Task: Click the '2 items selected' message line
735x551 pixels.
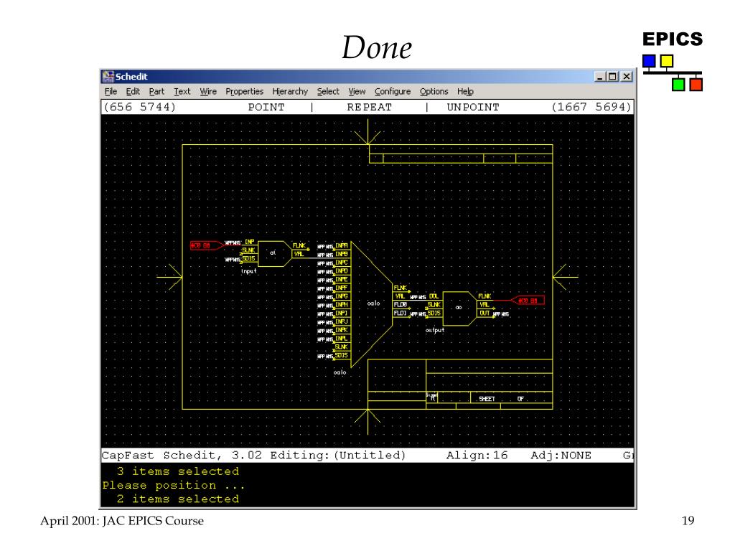Action: [x=178, y=499]
